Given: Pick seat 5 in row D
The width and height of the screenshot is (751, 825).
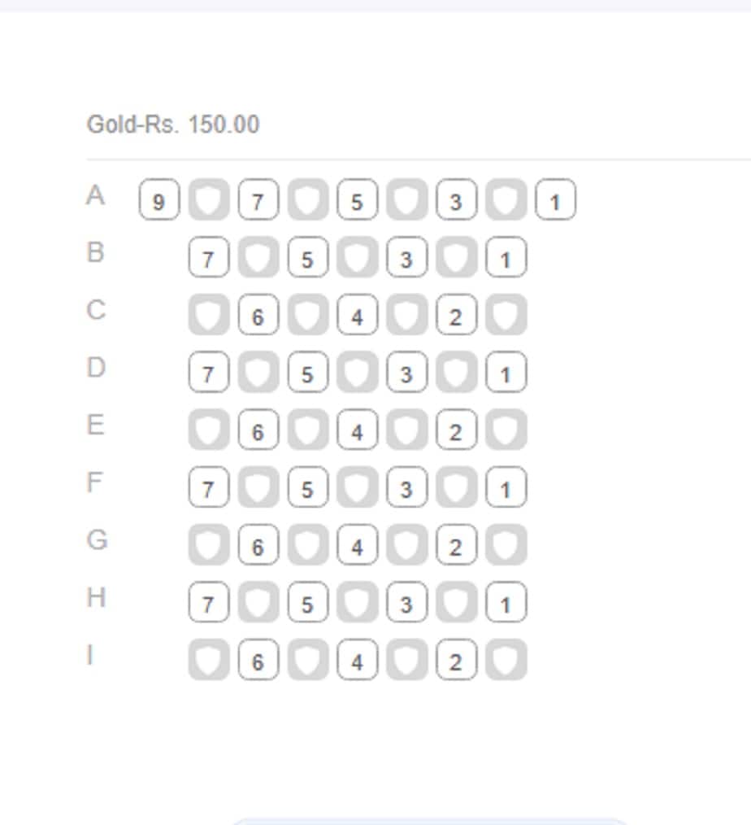Looking at the screenshot, I should (308, 372).
